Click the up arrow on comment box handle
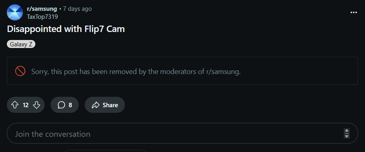Image resolution: width=365 pixels, height=152 pixels. point(347,130)
